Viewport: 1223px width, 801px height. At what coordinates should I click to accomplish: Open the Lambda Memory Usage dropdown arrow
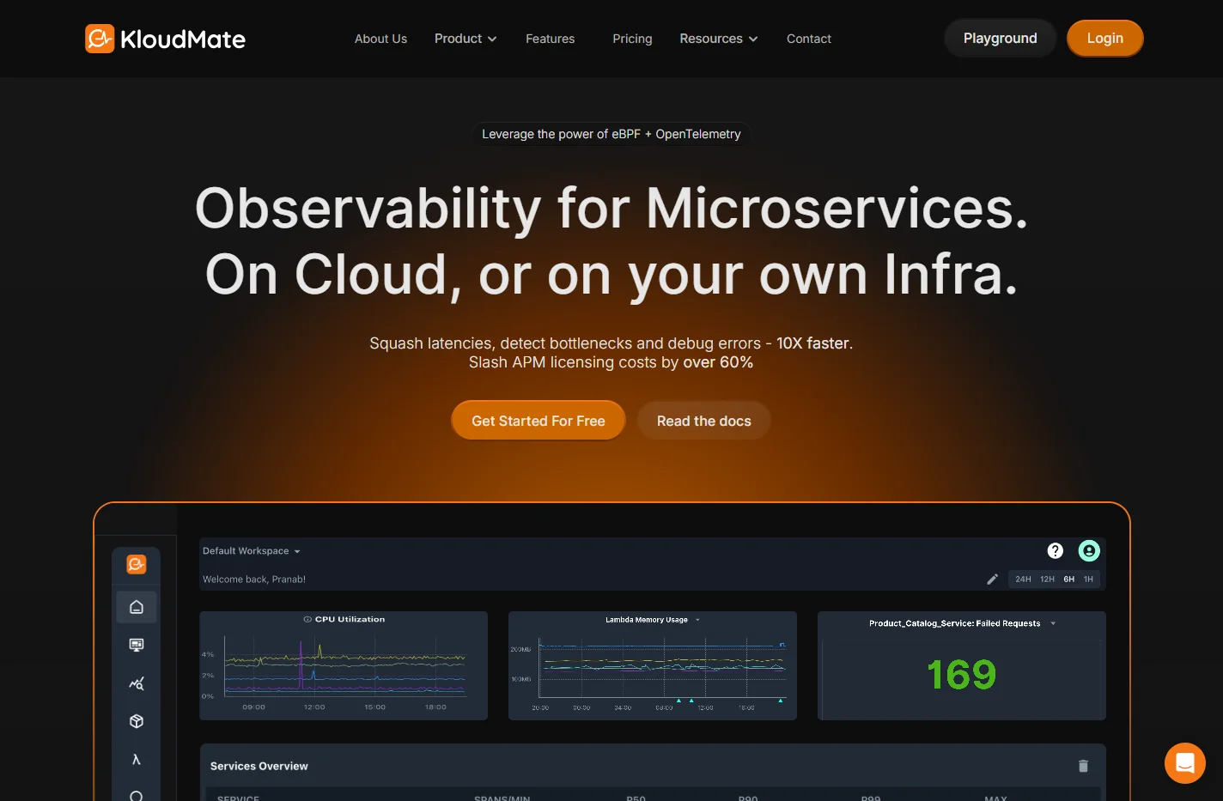click(697, 620)
